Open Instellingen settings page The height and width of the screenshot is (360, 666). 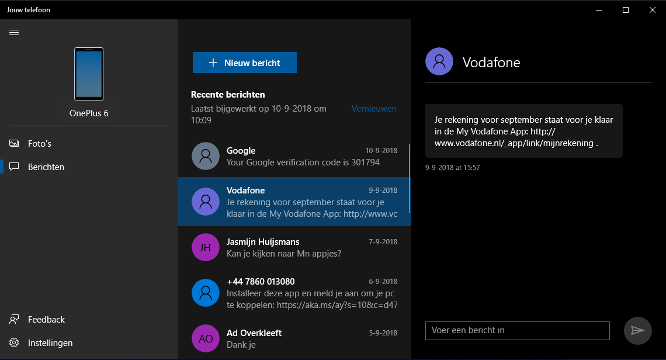(88, 343)
